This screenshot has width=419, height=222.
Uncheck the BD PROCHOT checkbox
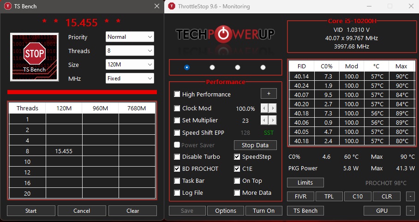click(177, 168)
